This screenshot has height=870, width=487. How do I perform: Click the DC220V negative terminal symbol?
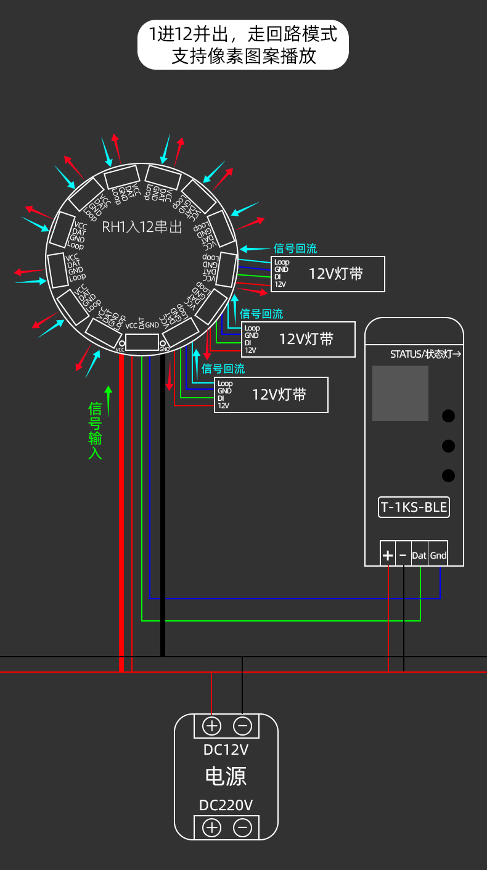coord(243,827)
